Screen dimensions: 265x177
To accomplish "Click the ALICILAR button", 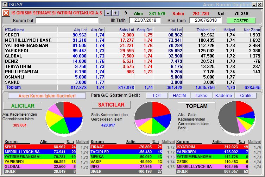I will click(23, 105).
